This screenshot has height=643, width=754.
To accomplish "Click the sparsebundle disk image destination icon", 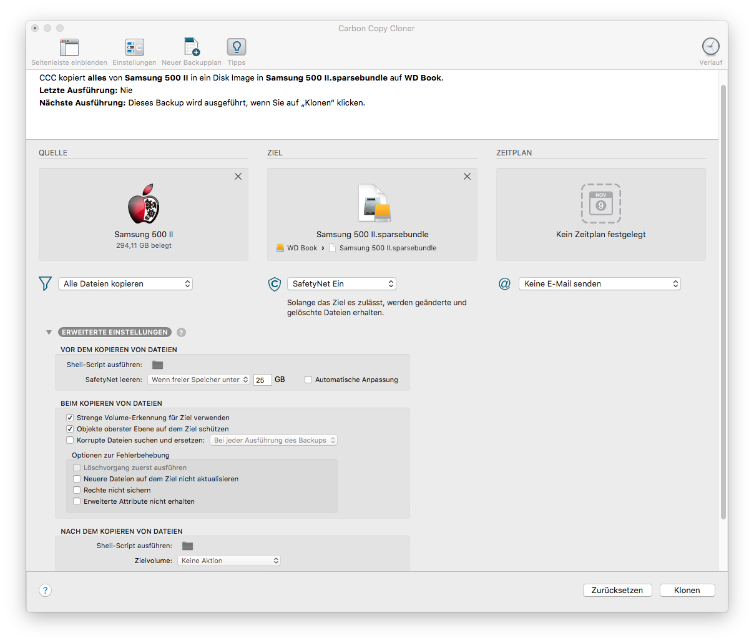I will click(x=374, y=204).
